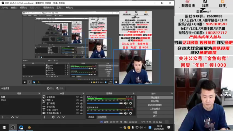Move scene down with the arrow icon
The width and height of the screenshot is (233, 131).
[x=17, y=117]
